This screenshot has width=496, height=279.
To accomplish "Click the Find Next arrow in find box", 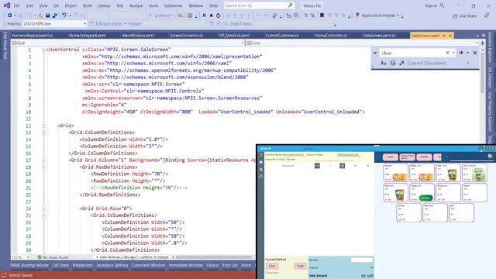I will [461, 53].
